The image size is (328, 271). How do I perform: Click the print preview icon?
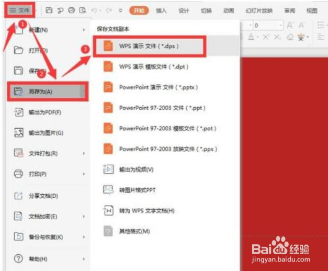tap(83, 10)
